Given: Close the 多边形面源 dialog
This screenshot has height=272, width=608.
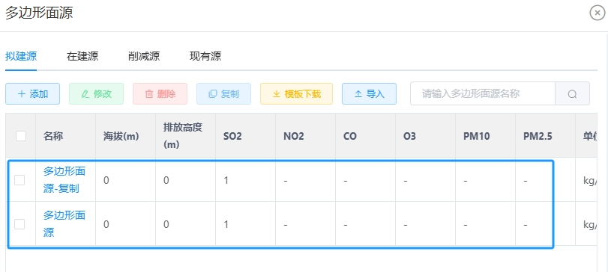Looking at the screenshot, I should [x=598, y=13].
